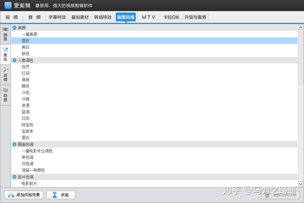The width and height of the screenshot is (304, 203).
Task: Select the 磨皮 beauty effect
Action: 26,41
